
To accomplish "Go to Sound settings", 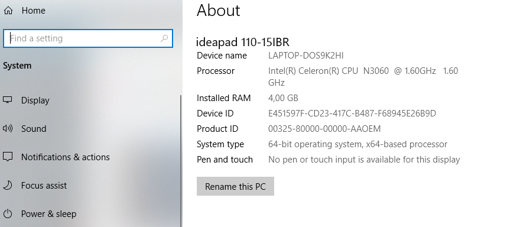I will 34,129.
